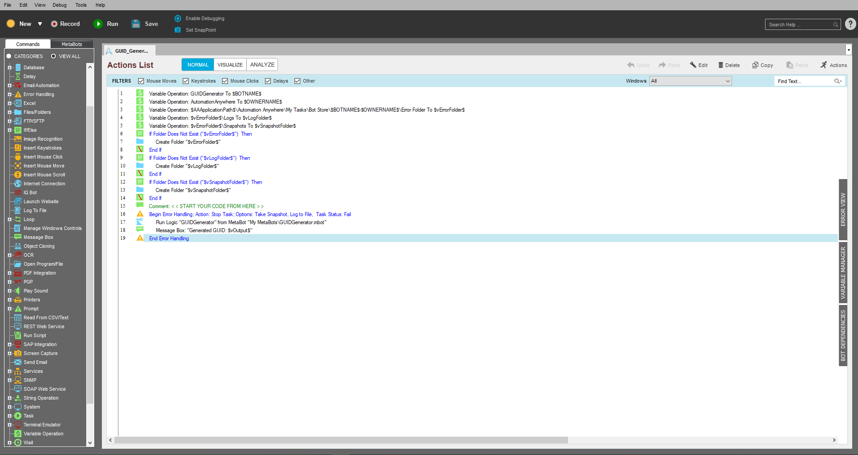
Task: Open the File menu
Action: (8, 5)
